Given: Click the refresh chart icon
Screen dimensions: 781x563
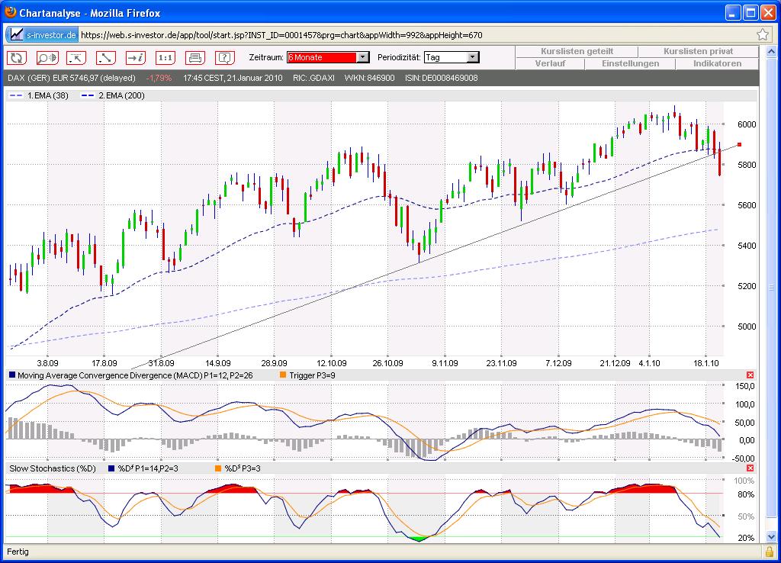Looking at the screenshot, I should point(17,58).
